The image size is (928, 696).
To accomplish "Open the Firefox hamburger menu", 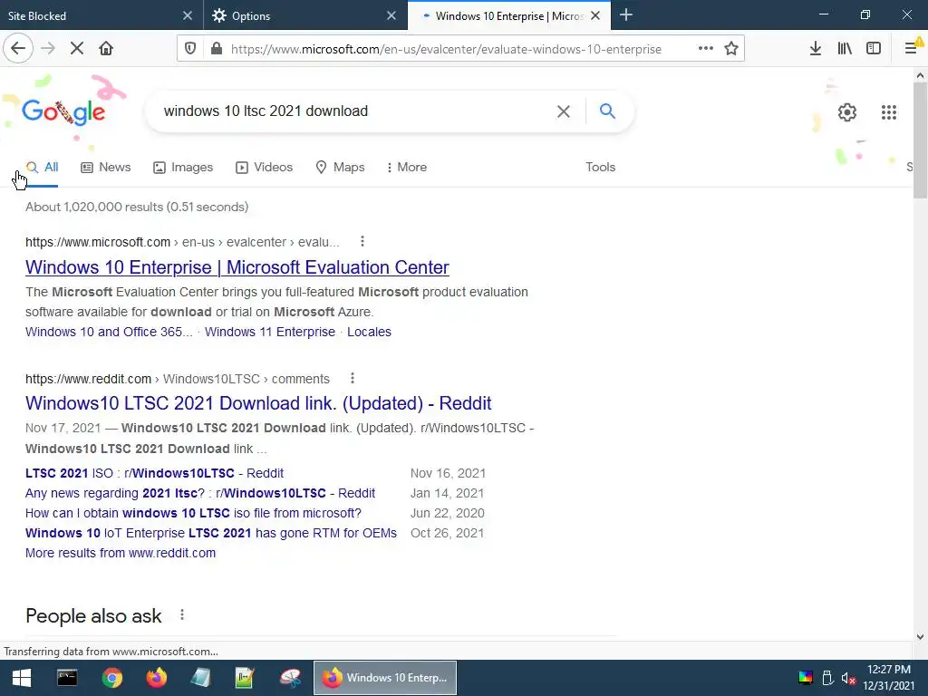I will (912, 49).
